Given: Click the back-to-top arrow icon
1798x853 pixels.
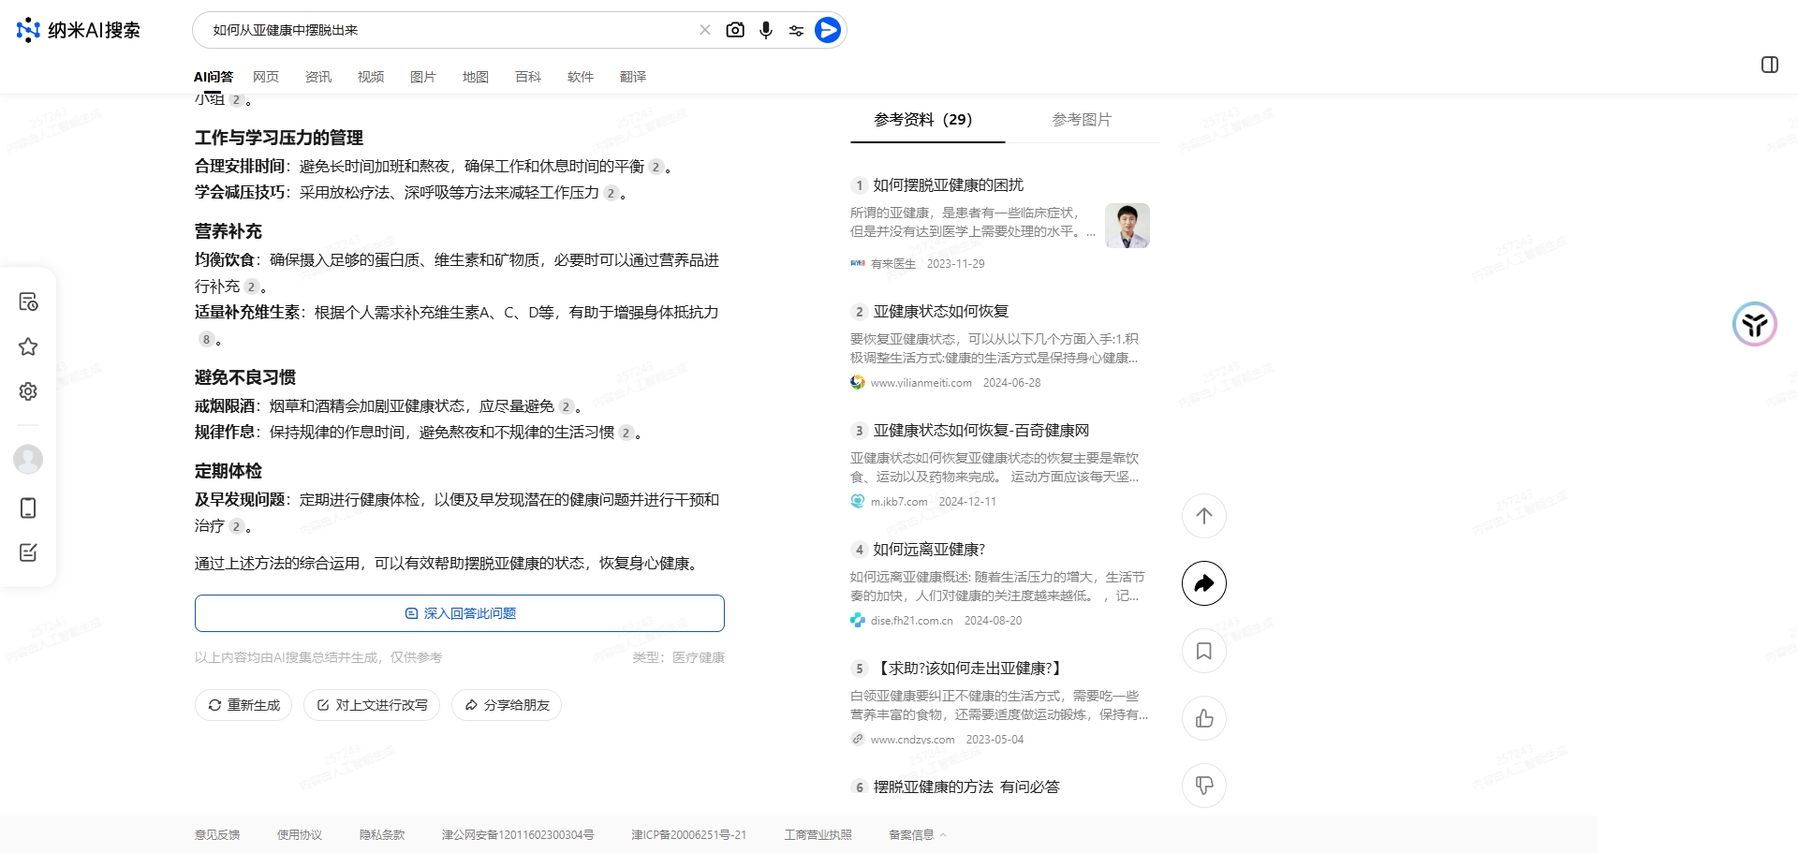Looking at the screenshot, I should tap(1203, 516).
